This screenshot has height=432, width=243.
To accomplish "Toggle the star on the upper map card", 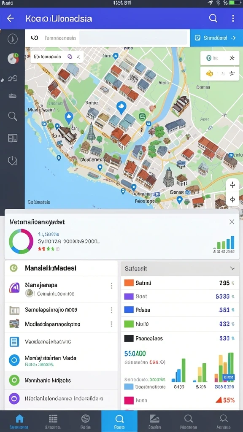I will [x=232, y=58].
